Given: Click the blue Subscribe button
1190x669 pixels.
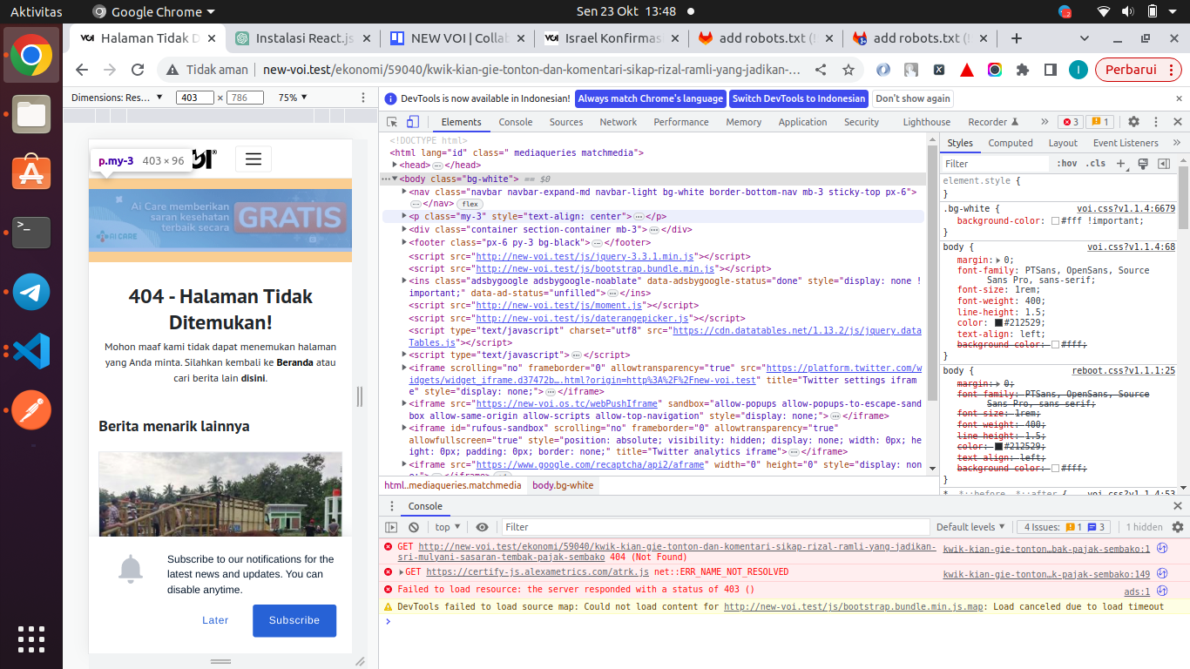Looking at the screenshot, I should coord(294,620).
